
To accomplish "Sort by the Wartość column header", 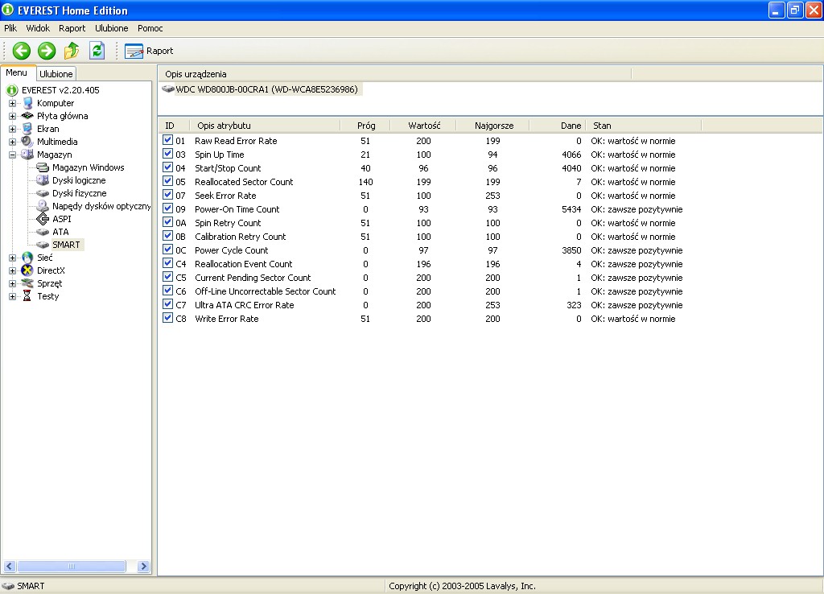I will [423, 126].
